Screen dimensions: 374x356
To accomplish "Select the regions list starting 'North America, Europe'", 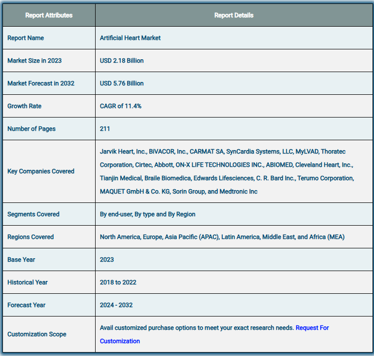I will (222, 237).
